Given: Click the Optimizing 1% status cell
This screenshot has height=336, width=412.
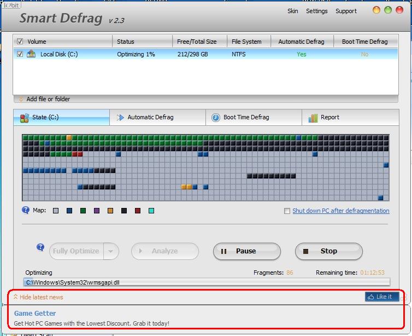Looking at the screenshot, I should click(136, 54).
